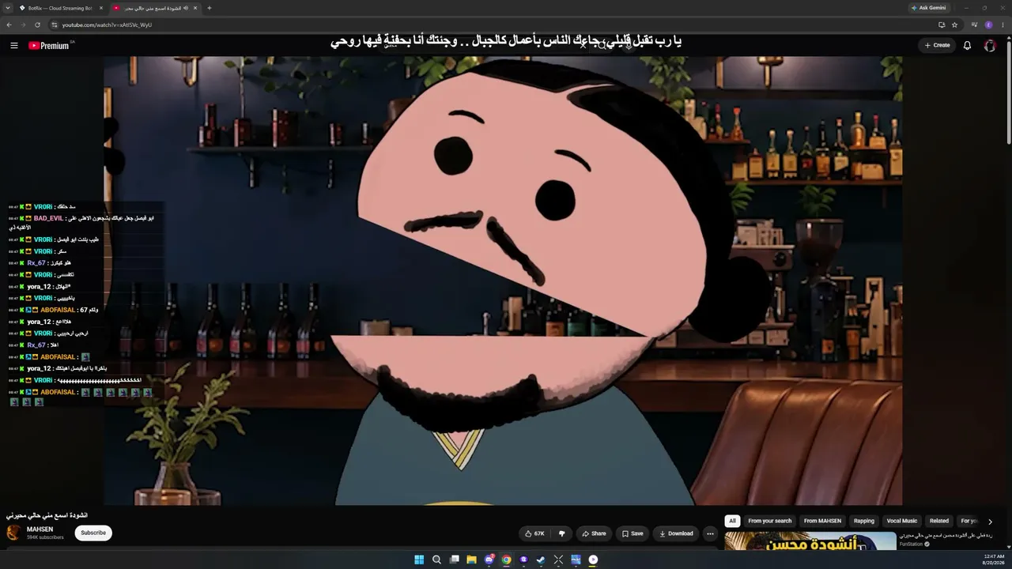Open the Windows Start menu

point(419,560)
